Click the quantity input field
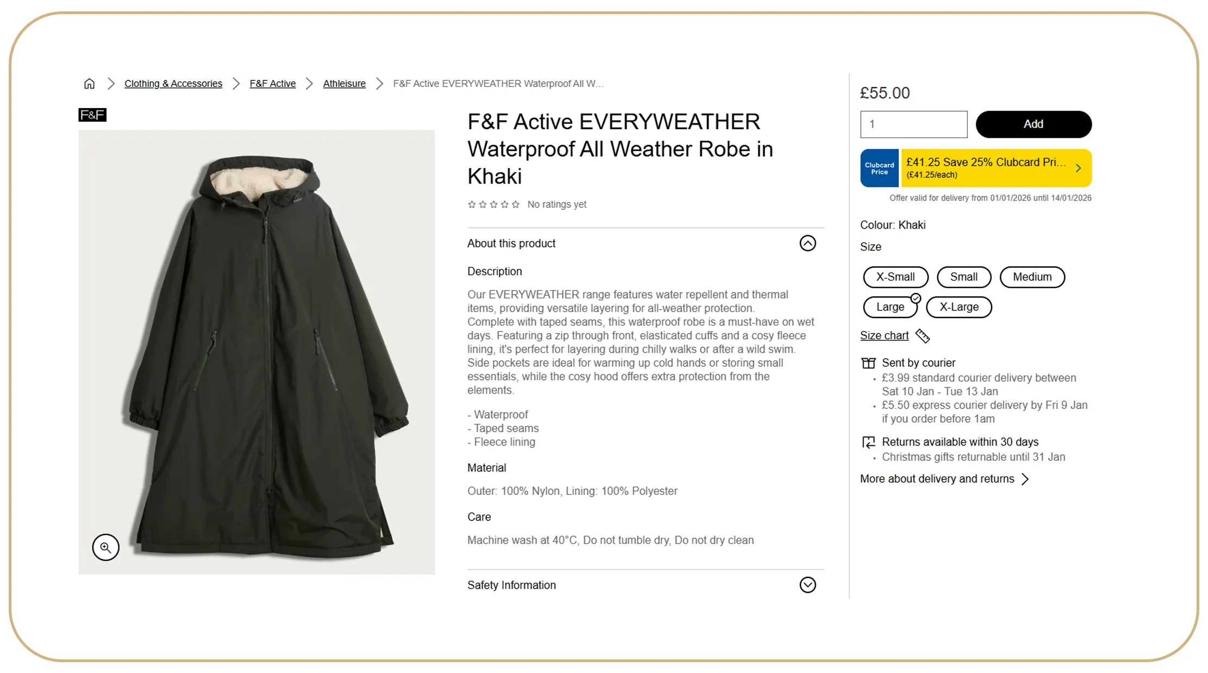 coord(913,124)
